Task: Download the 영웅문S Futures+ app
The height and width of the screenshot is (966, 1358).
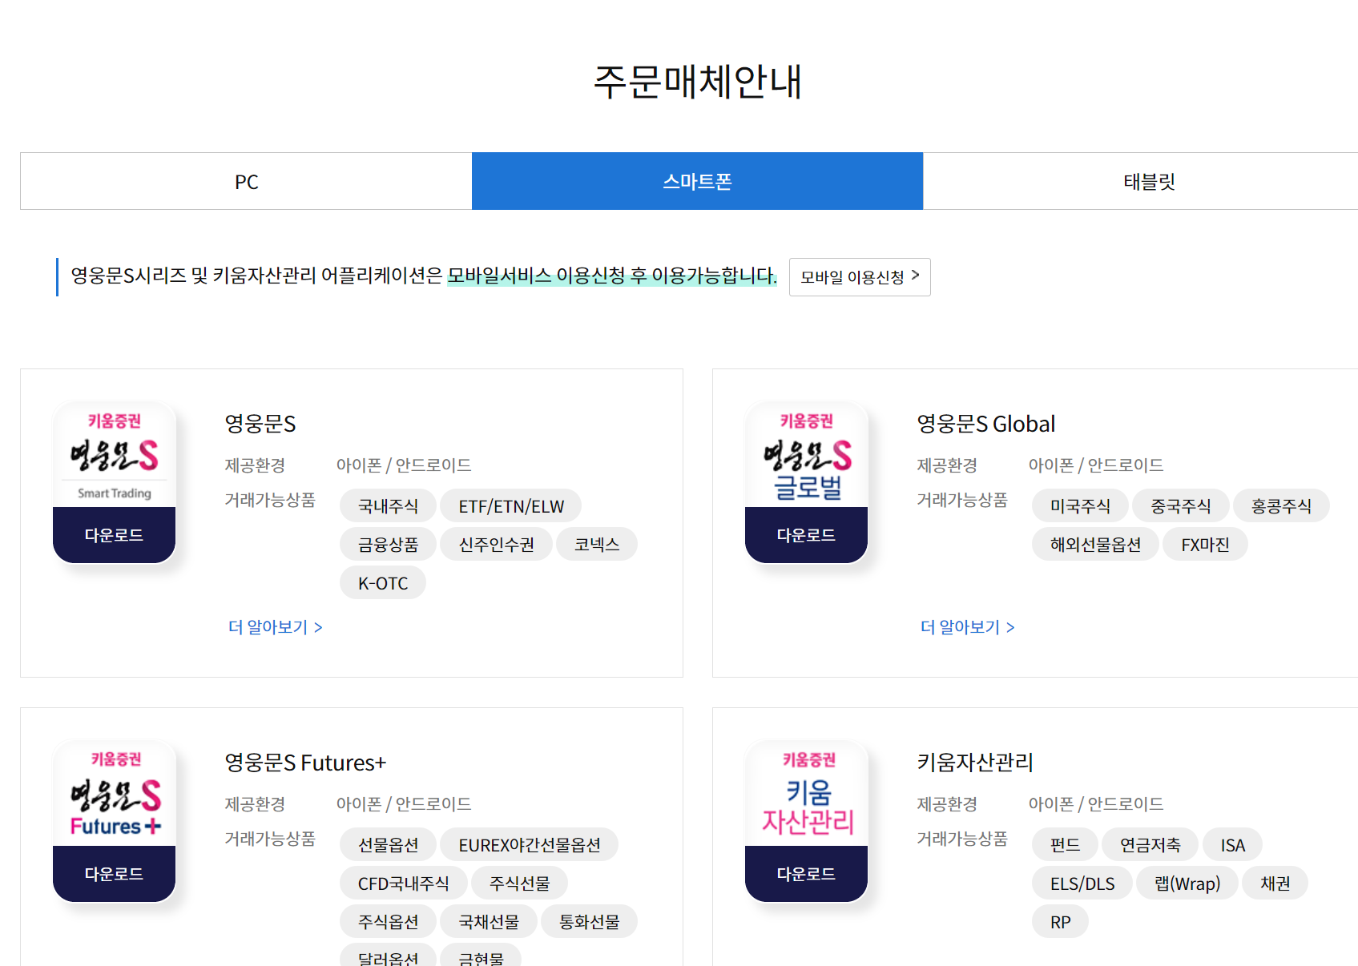Action: tap(114, 874)
